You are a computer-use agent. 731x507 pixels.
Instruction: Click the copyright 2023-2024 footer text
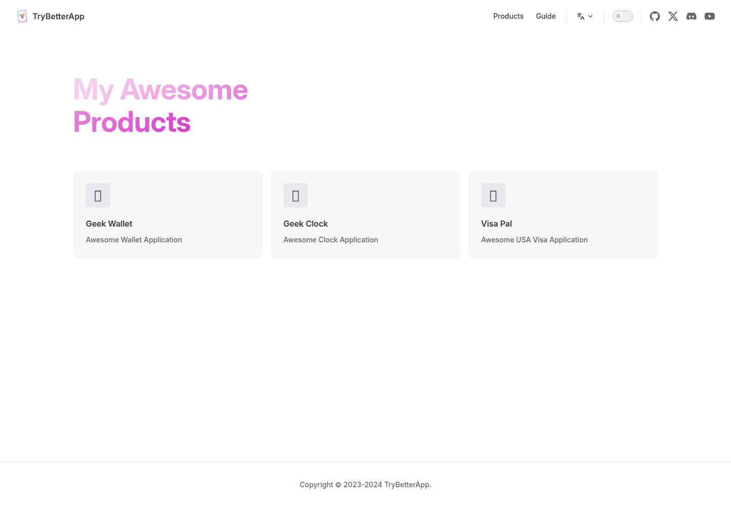pos(365,485)
